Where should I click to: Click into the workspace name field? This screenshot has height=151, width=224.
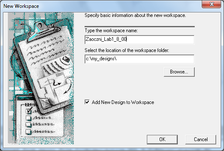pyautogui.click(x=139, y=40)
